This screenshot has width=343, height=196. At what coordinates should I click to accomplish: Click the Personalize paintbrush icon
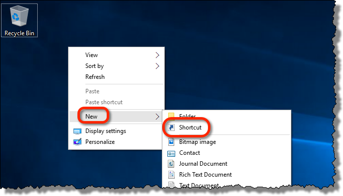tap(77, 142)
